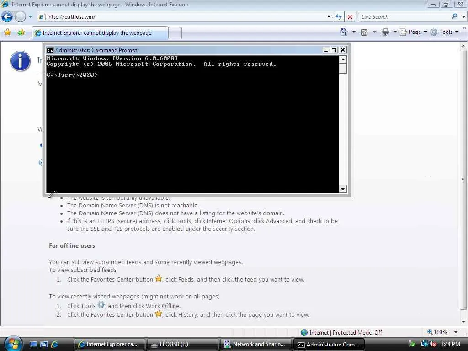This screenshot has width=468, height=351.
Task: Click the red Stop loading icon
Action: point(350,17)
